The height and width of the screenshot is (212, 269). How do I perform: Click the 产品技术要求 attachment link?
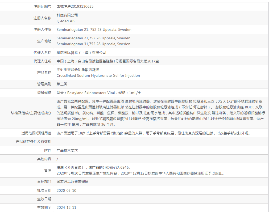coord(67,150)
